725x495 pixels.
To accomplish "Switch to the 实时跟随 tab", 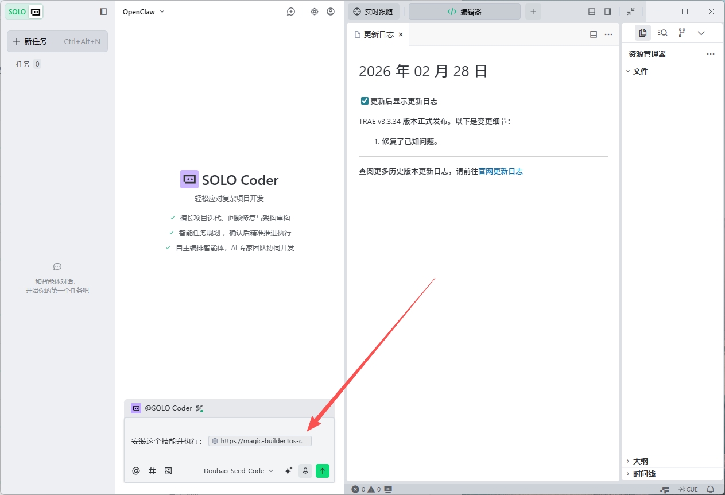I will pos(374,11).
